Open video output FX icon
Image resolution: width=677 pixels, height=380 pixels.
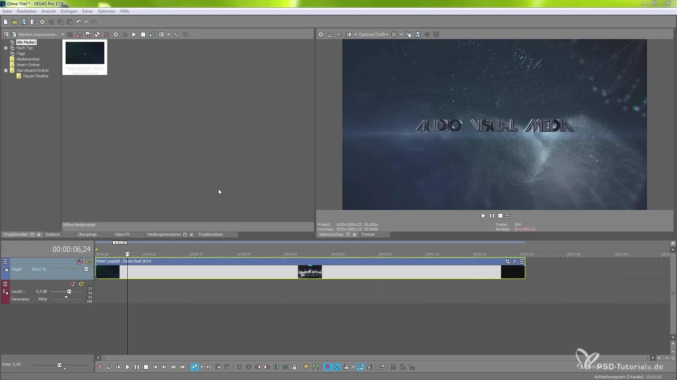pos(339,34)
